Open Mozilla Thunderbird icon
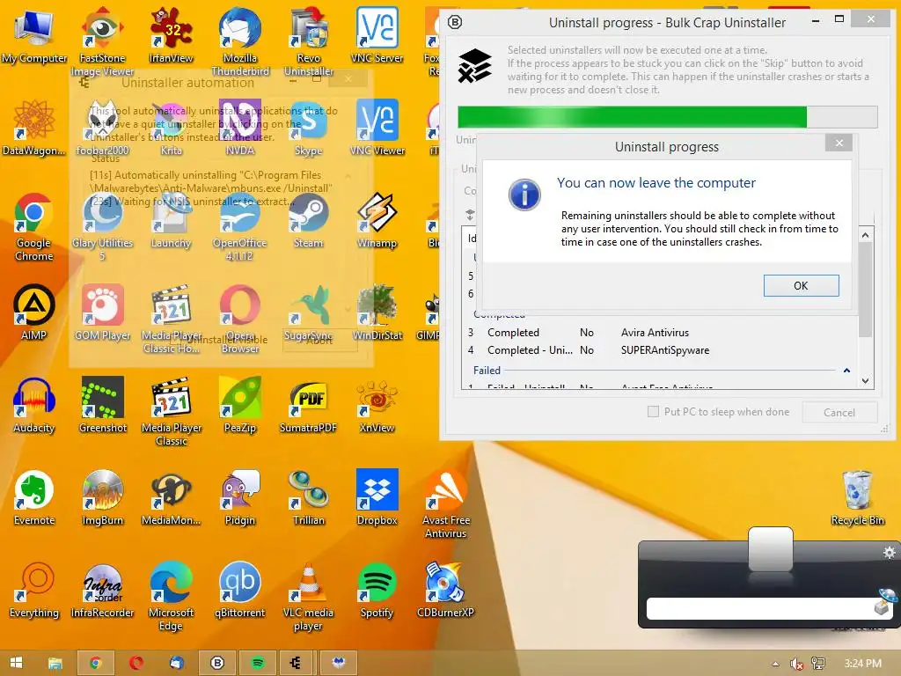Viewport: 901px width, 676px height. pyautogui.click(x=240, y=41)
